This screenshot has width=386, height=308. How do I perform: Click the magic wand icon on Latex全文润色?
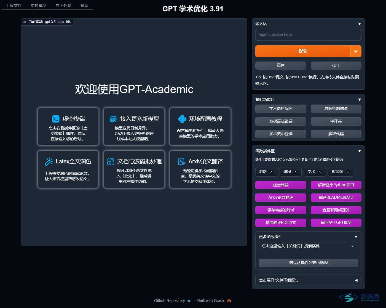pyautogui.click(x=49, y=161)
